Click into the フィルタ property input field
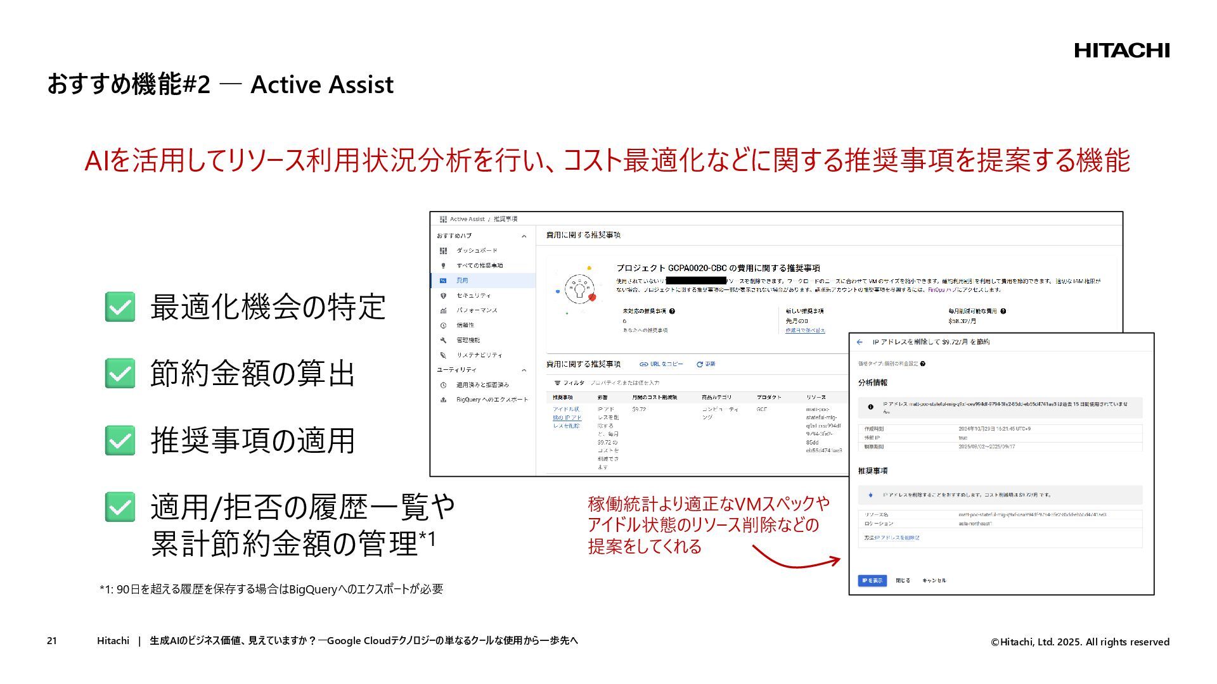Screen dimensions: 1217x684 tap(625, 383)
